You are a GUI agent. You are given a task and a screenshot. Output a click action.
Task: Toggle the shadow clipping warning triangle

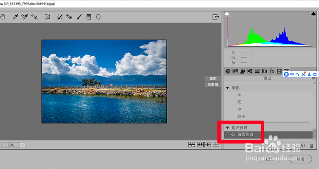[227, 14]
